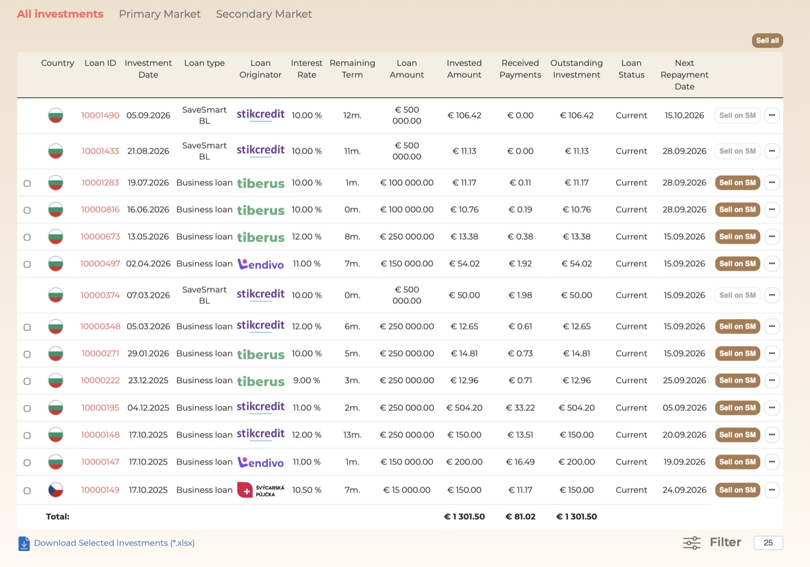The image size is (810, 567).
Task: Select checkbox for loan 10000673
Action: click(27, 237)
